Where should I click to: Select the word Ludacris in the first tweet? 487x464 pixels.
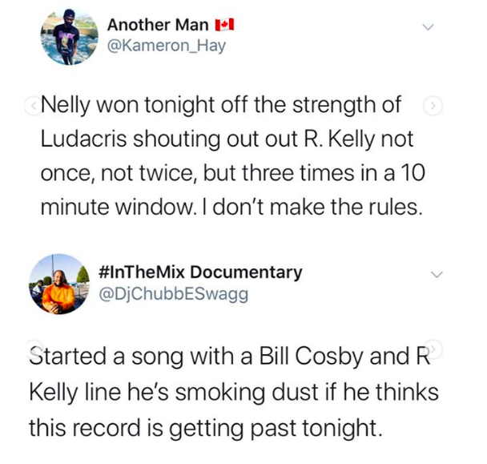pos(83,139)
